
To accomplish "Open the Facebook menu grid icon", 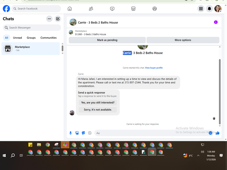I will tap(201, 9).
